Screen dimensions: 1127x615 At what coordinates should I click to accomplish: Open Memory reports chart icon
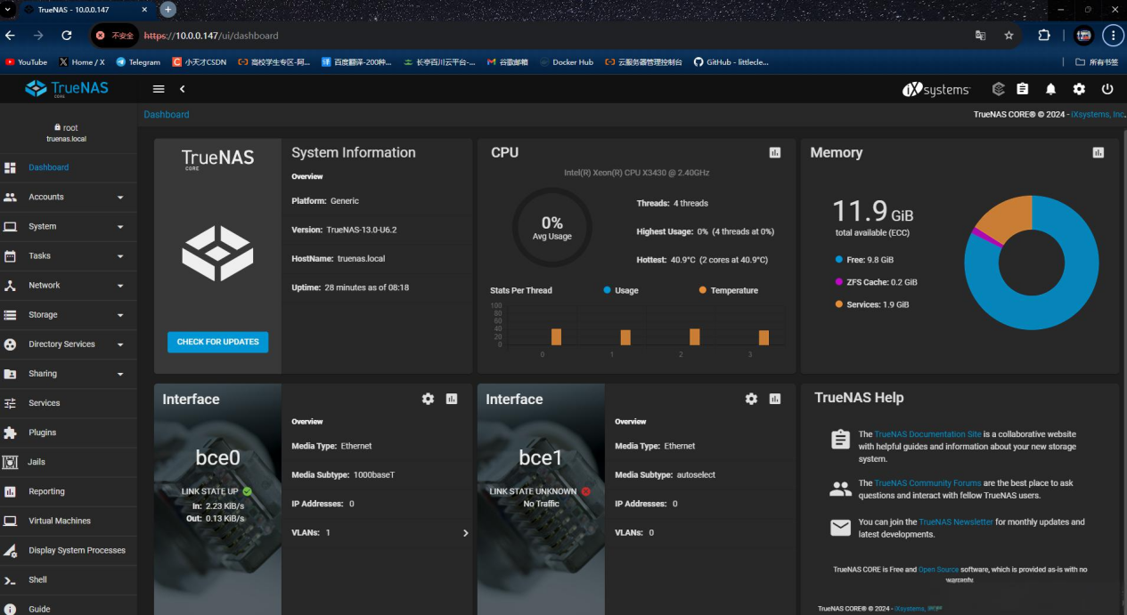(1098, 153)
